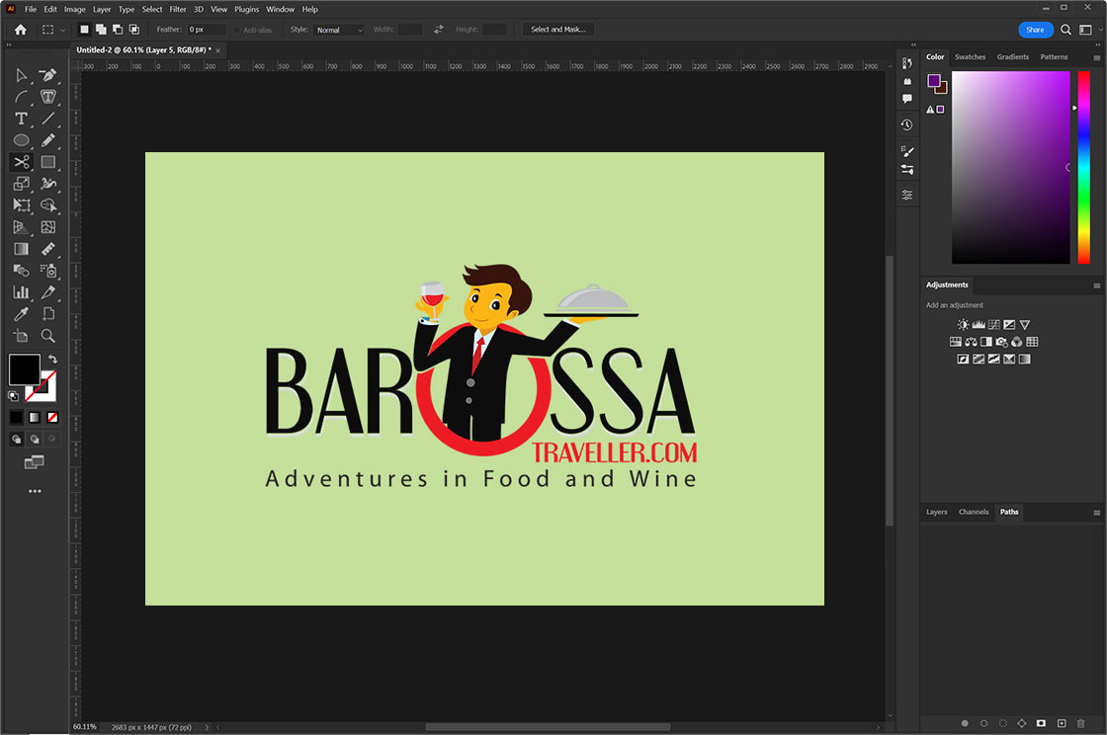
Task: Click the swap width and height arrows
Action: point(439,30)
